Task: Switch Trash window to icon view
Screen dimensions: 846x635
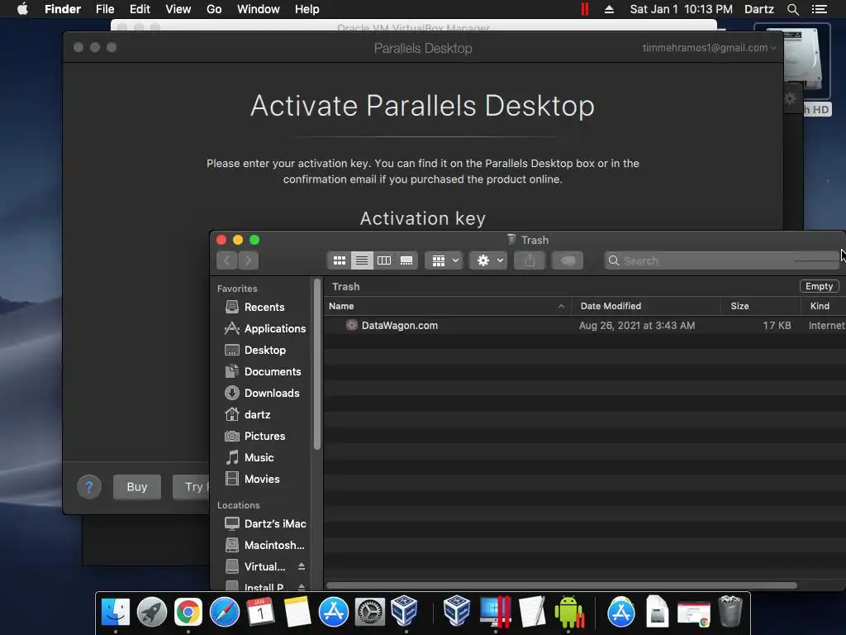Action: pyautogui.click(x=340, y=260)
